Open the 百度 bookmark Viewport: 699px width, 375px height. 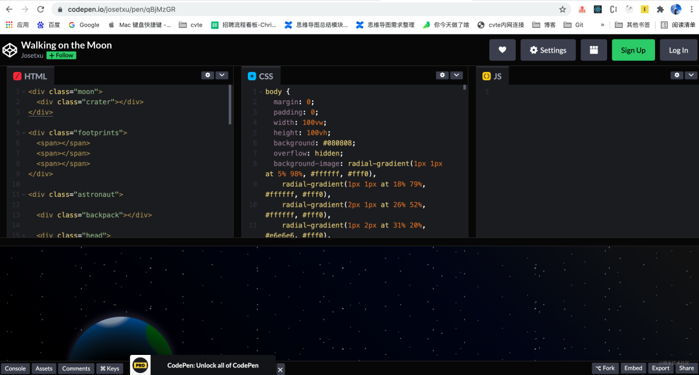coord(49,25)
